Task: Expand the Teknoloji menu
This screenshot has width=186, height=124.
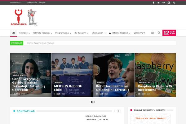Action: pyautogui.click(x=24, y=33)
